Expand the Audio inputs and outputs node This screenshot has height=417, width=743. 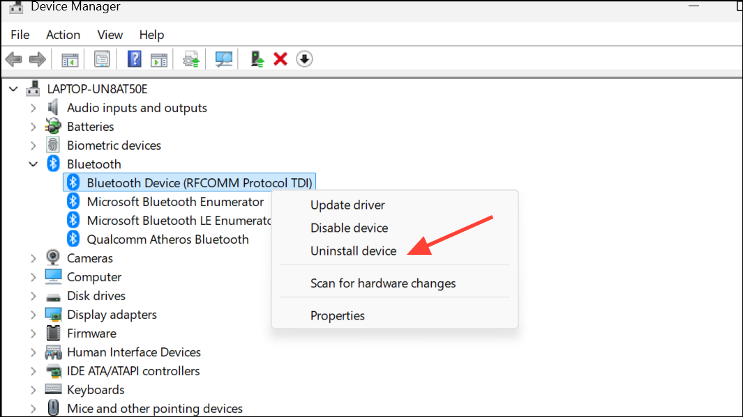(33, 108)
